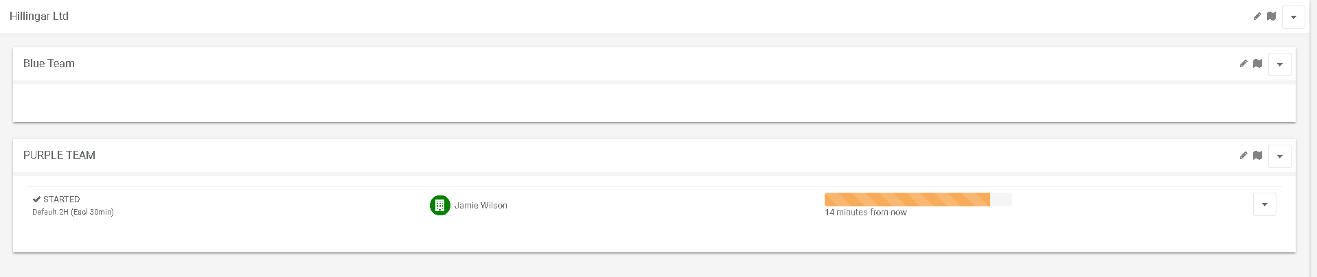Image resolution: width=1317 pixels, height=277 pixels.
Task: Click the green building avatar for Jamie Wilson
Action: coord(440,205)
